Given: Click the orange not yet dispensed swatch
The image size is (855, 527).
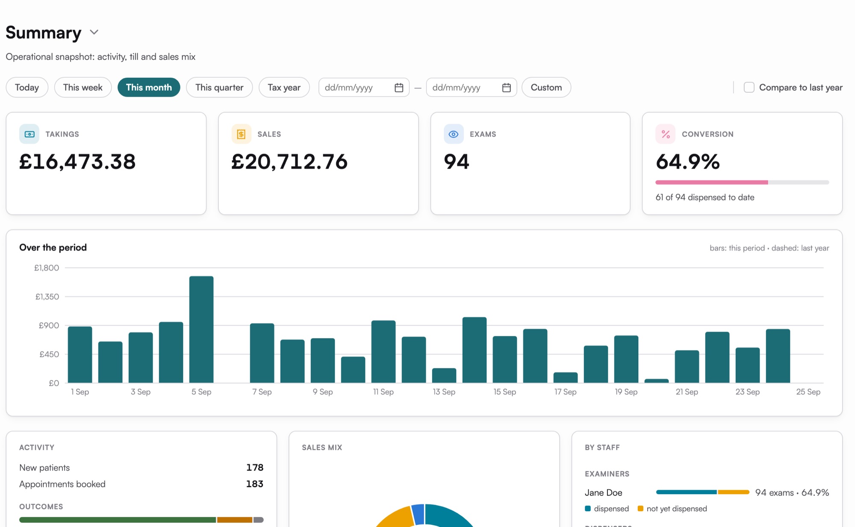Looking at the screenshot, I should [x=640, y=509].
